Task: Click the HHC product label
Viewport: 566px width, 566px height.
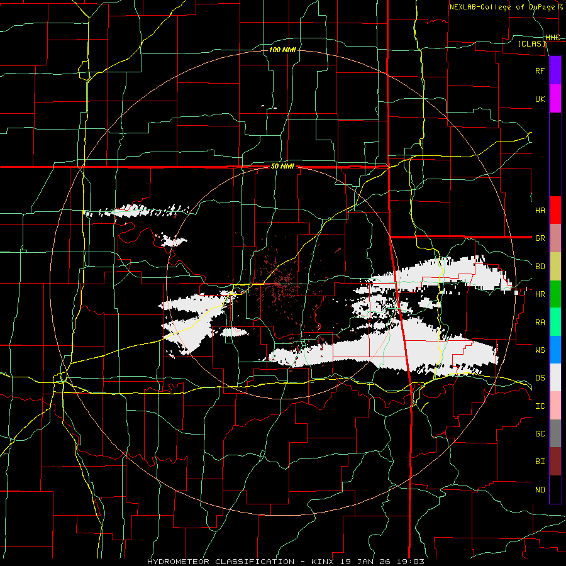Action: tap(553, 38)
